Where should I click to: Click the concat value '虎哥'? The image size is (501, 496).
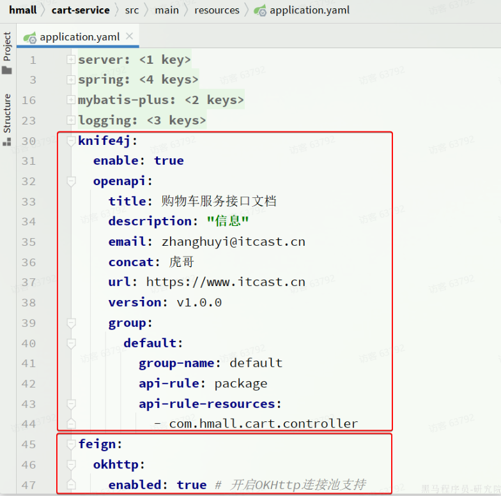point(181,262)
